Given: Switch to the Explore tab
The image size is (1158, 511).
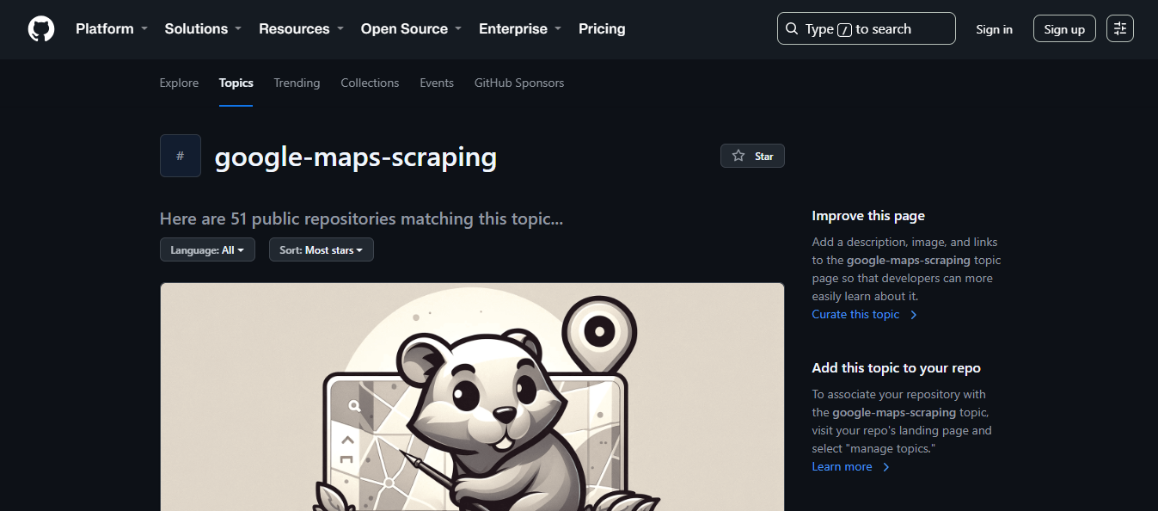Looking at the screenshot, I should (x=179, y=83).
